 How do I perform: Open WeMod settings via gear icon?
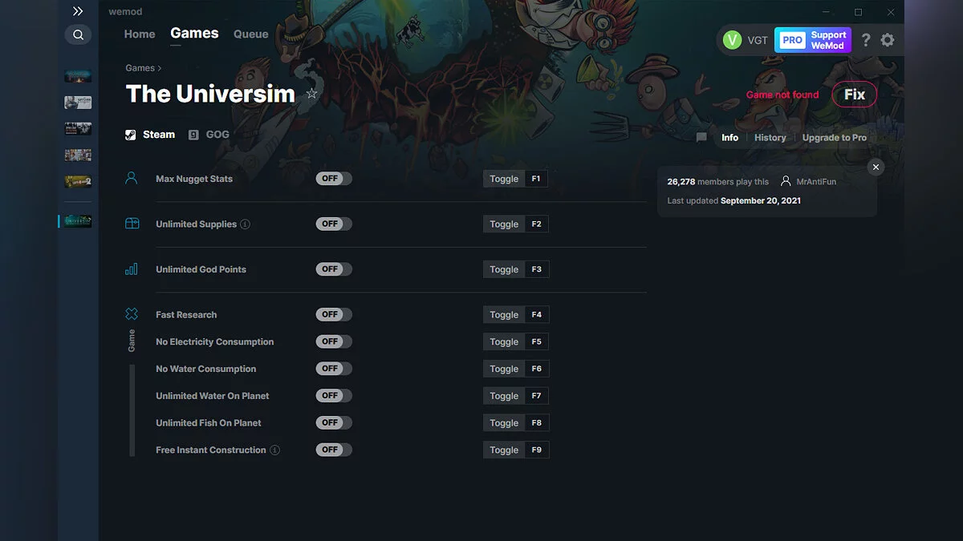pos(888,39)
